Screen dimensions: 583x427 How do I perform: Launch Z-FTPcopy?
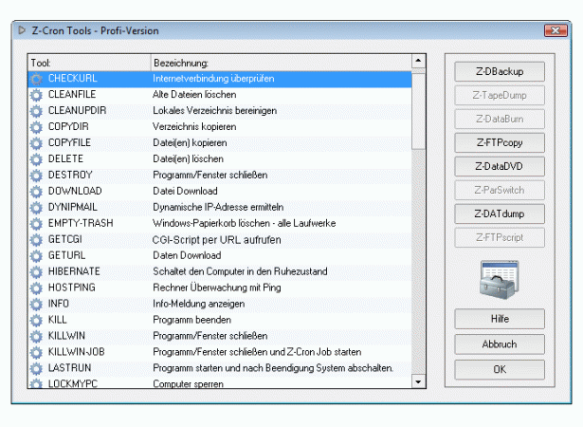click(500, 142)
